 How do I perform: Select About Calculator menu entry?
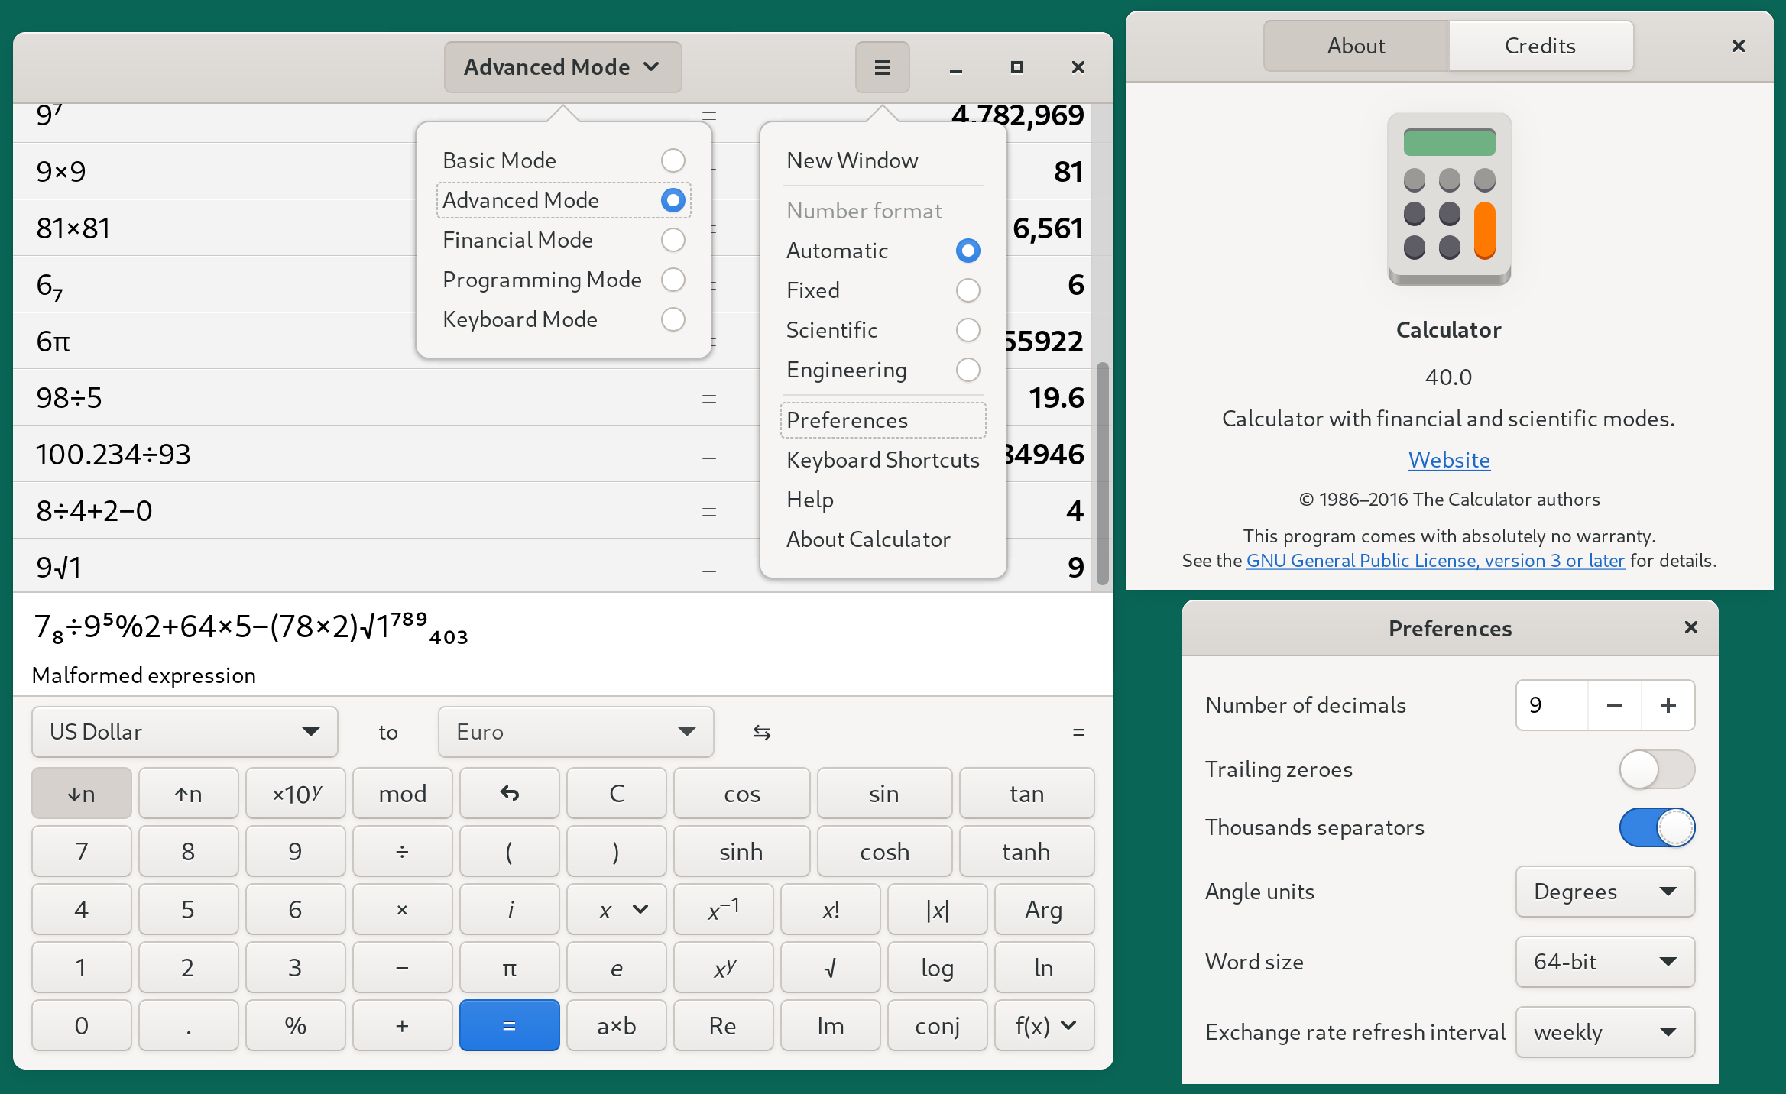pos(883,539)
